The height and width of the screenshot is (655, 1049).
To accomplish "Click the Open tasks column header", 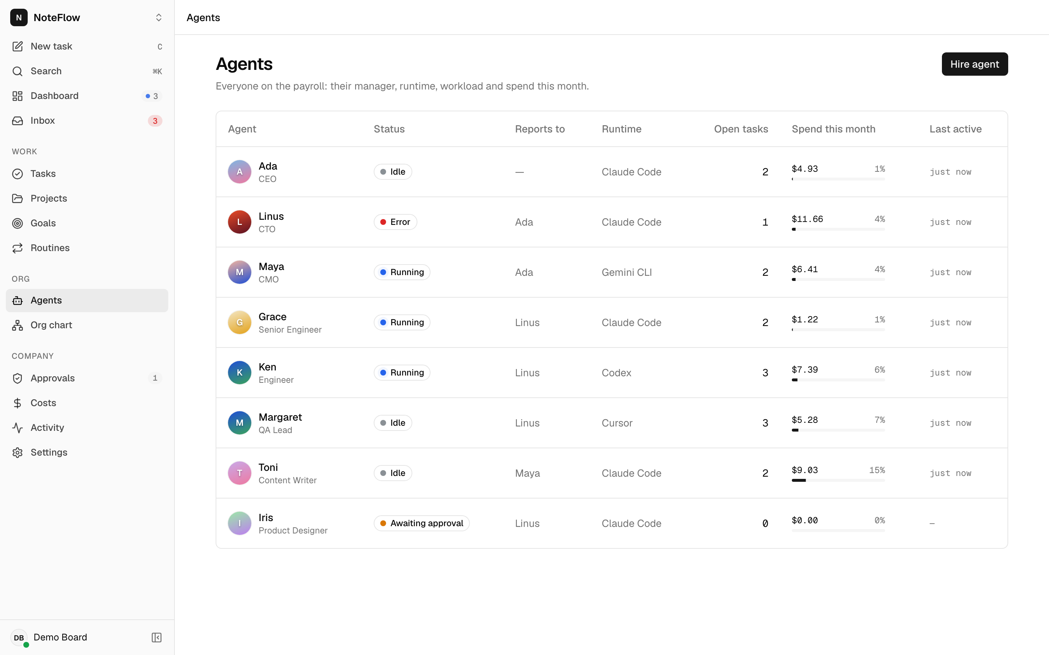I will [x=741, y=129].
